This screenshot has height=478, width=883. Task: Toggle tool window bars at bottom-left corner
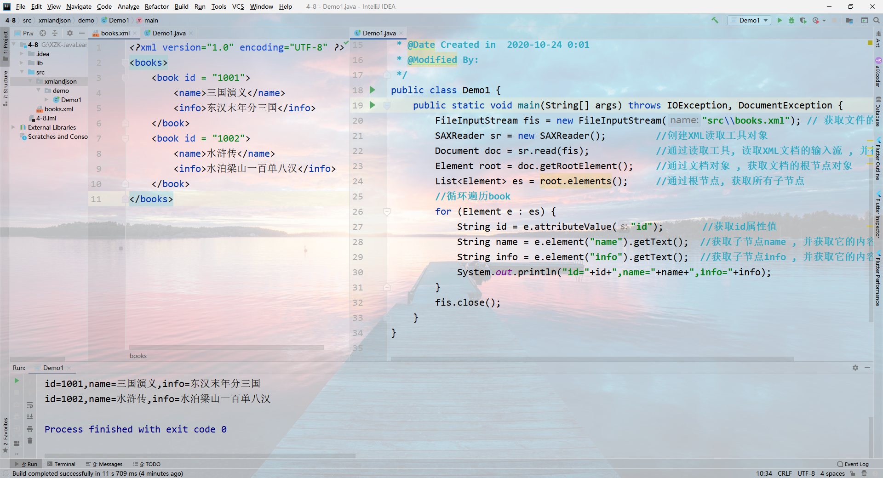click(5, 473)
